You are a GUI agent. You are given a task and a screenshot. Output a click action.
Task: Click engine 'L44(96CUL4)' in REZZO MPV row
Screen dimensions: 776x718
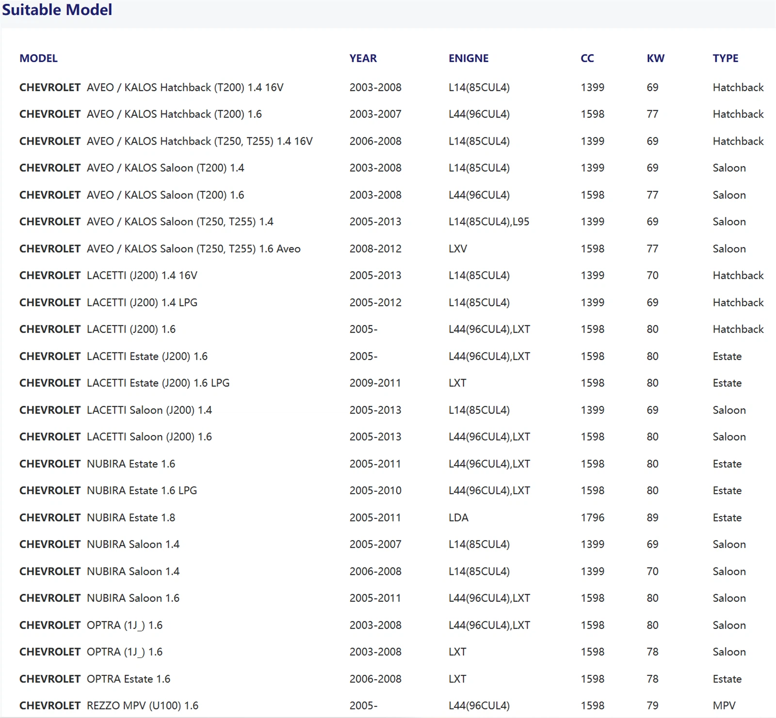point(479,706)
